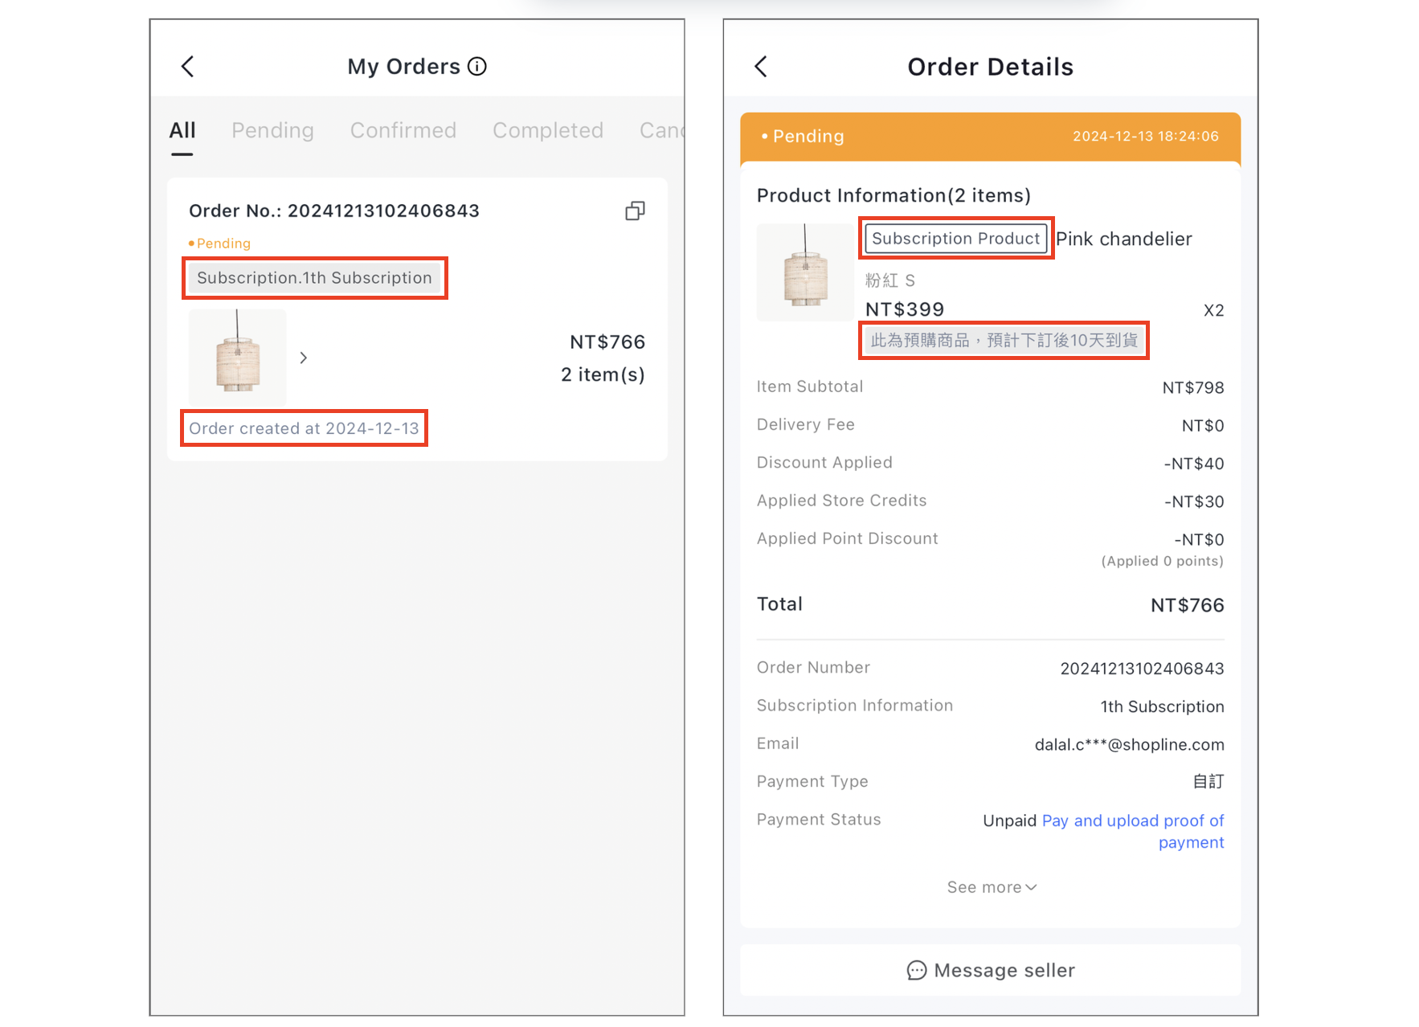Open Pink chandelier product thumbnail in details

(x=805, y=272)
